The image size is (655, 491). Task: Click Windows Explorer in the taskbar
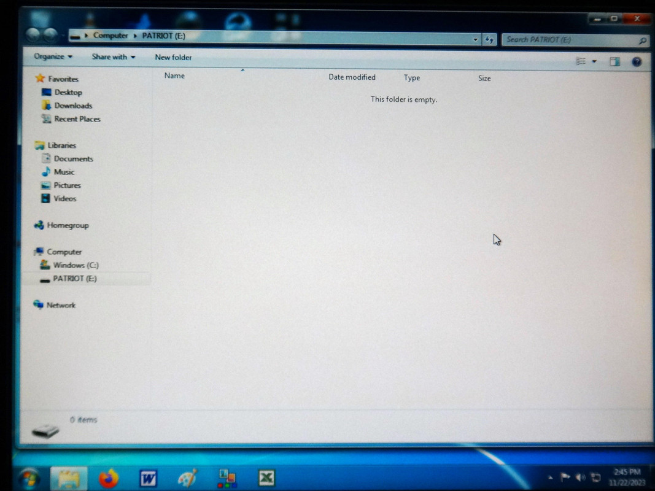(69, 478)
